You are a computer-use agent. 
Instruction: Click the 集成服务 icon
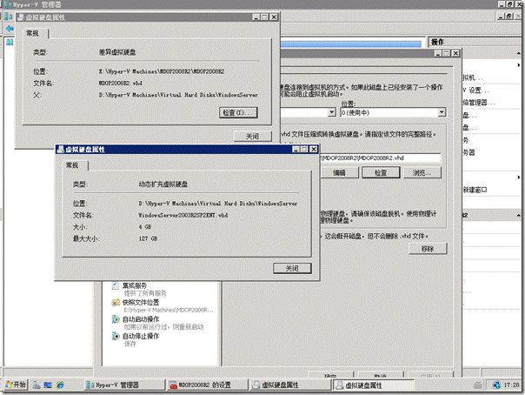point(116,285)
